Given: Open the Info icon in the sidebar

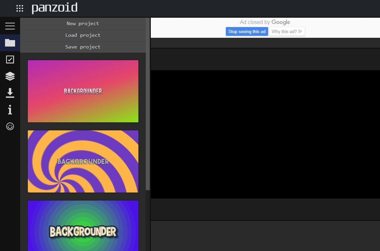Looking at the screenshot, I should point(10,110).
